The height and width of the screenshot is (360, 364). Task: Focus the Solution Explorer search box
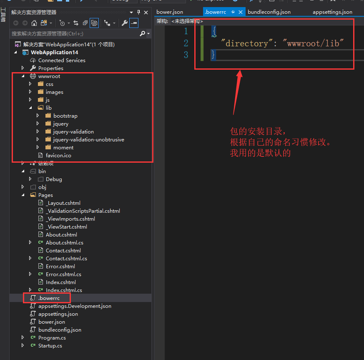(x=74, y=34)
